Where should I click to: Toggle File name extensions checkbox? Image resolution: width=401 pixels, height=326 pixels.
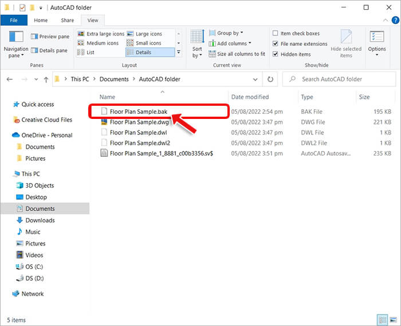(x=276, y=44)
